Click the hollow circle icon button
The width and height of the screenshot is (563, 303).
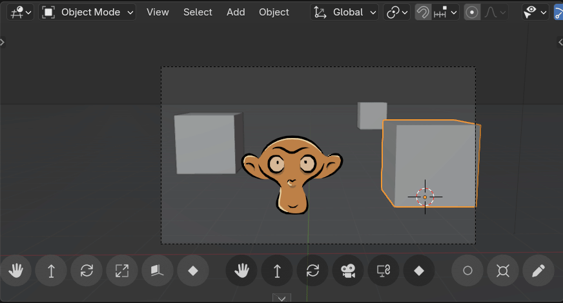(467, 270)
